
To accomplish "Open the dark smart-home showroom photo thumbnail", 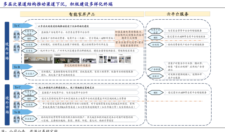I will tap(75, 59).
